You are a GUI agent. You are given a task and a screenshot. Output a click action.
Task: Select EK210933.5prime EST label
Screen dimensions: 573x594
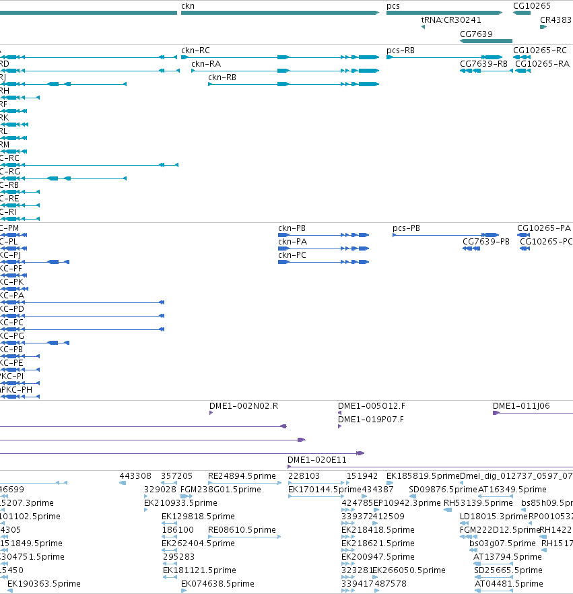coord(180,503)
